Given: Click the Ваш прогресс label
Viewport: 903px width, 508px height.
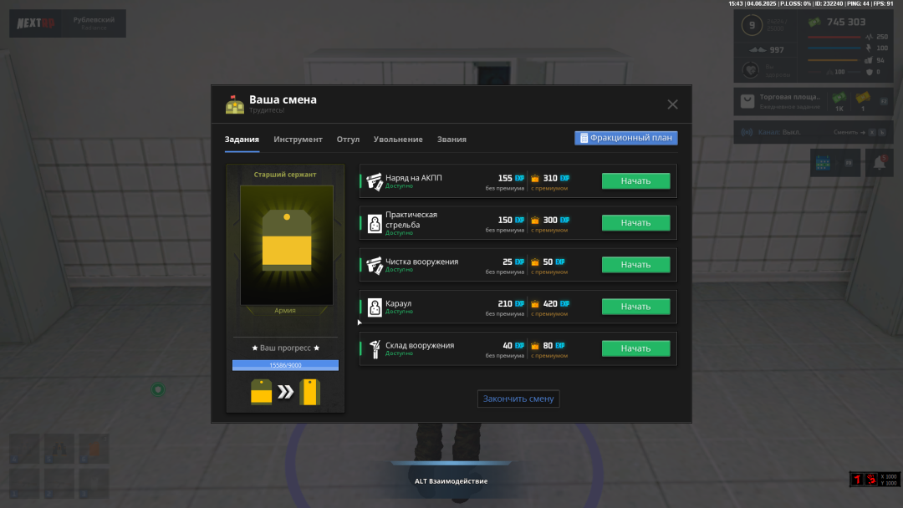Looking at the screenshot, I should pos(285,348).
